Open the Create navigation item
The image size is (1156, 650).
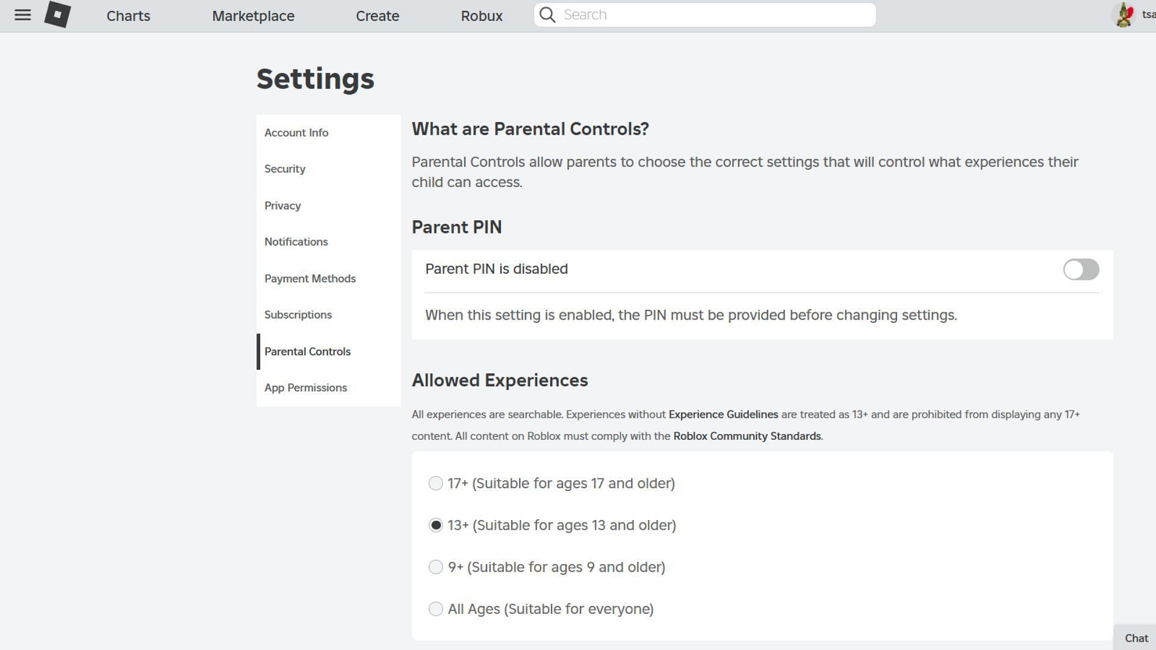(377, 16)
